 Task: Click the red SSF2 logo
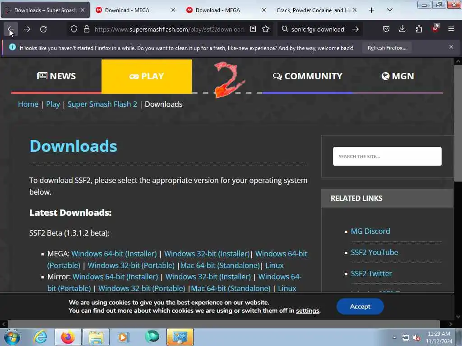click(x=229, y=79)
